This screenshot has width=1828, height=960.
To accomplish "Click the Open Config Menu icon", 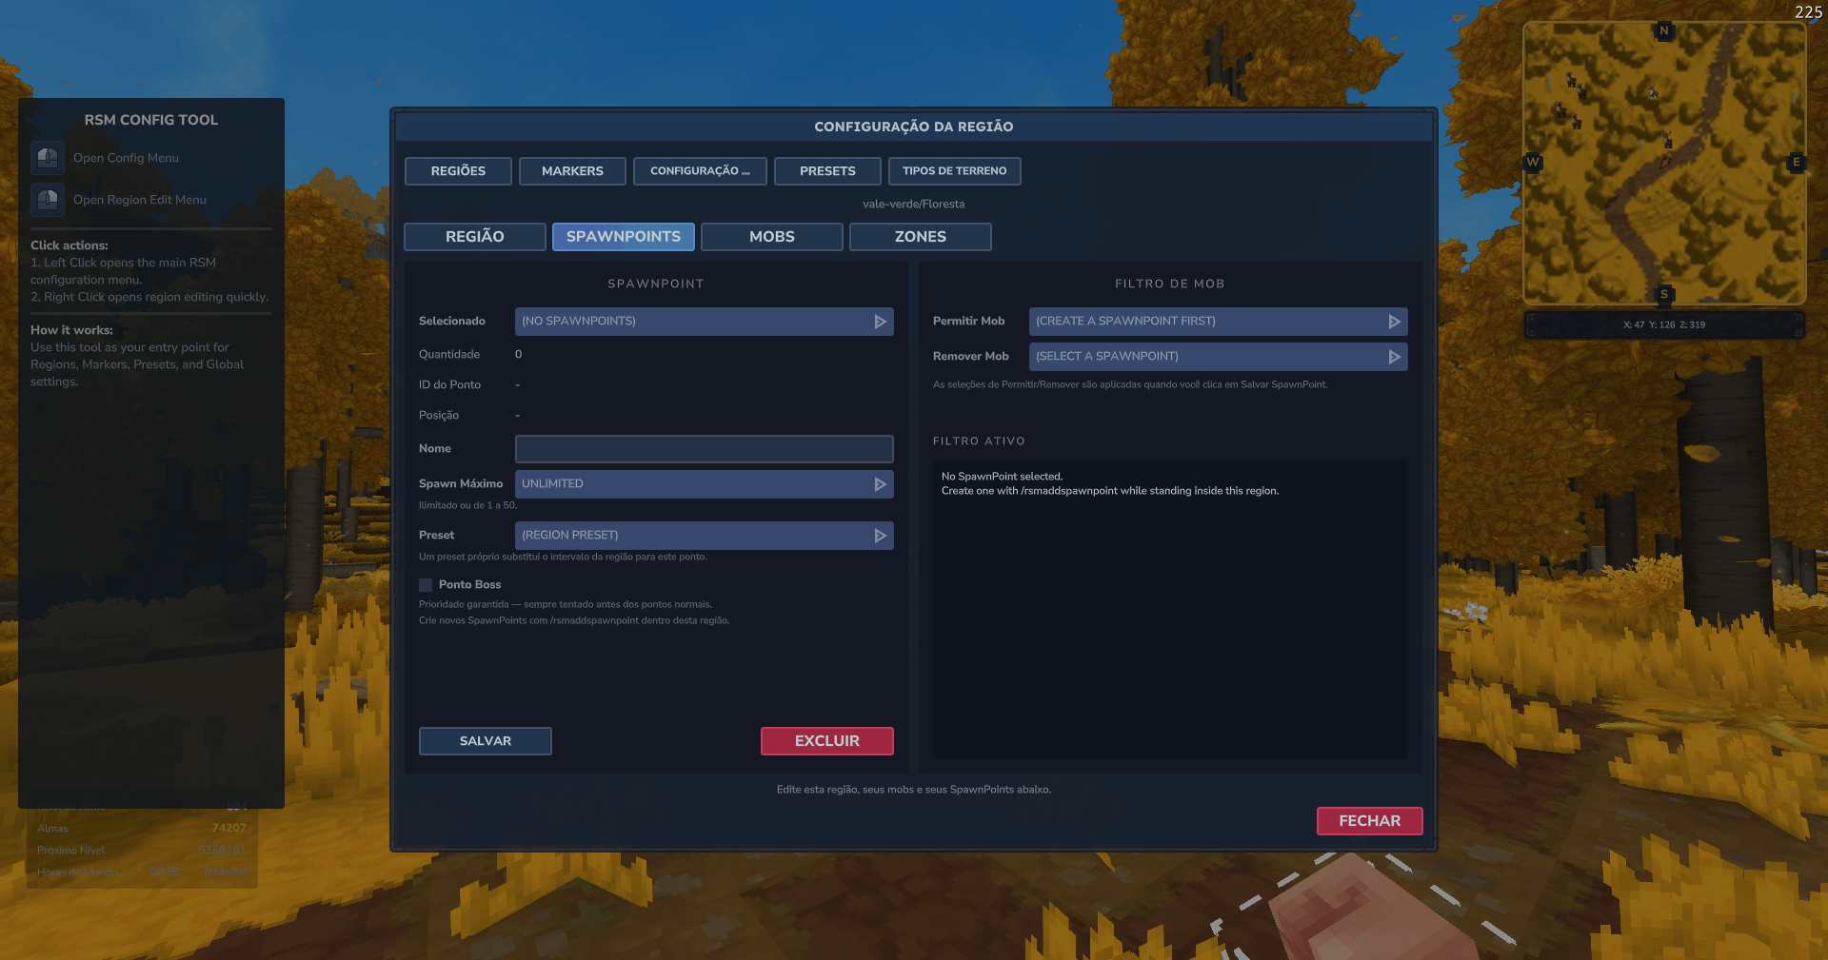I will (x=48, y=158).
